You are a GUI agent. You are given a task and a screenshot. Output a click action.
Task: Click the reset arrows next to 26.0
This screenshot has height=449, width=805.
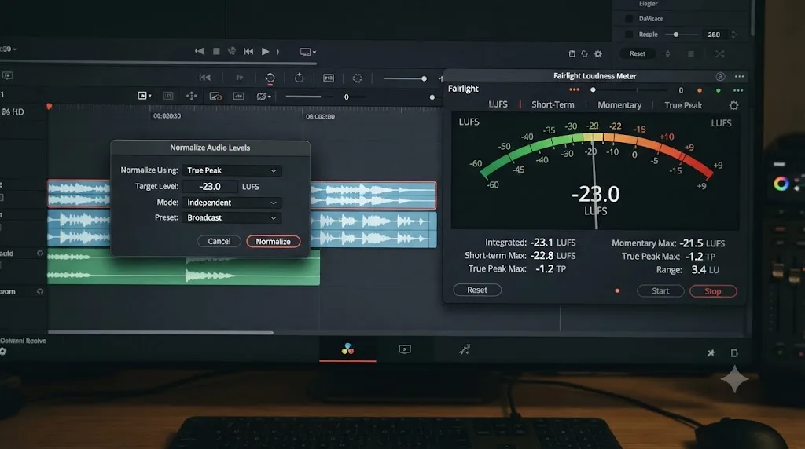tap(734, 35)
